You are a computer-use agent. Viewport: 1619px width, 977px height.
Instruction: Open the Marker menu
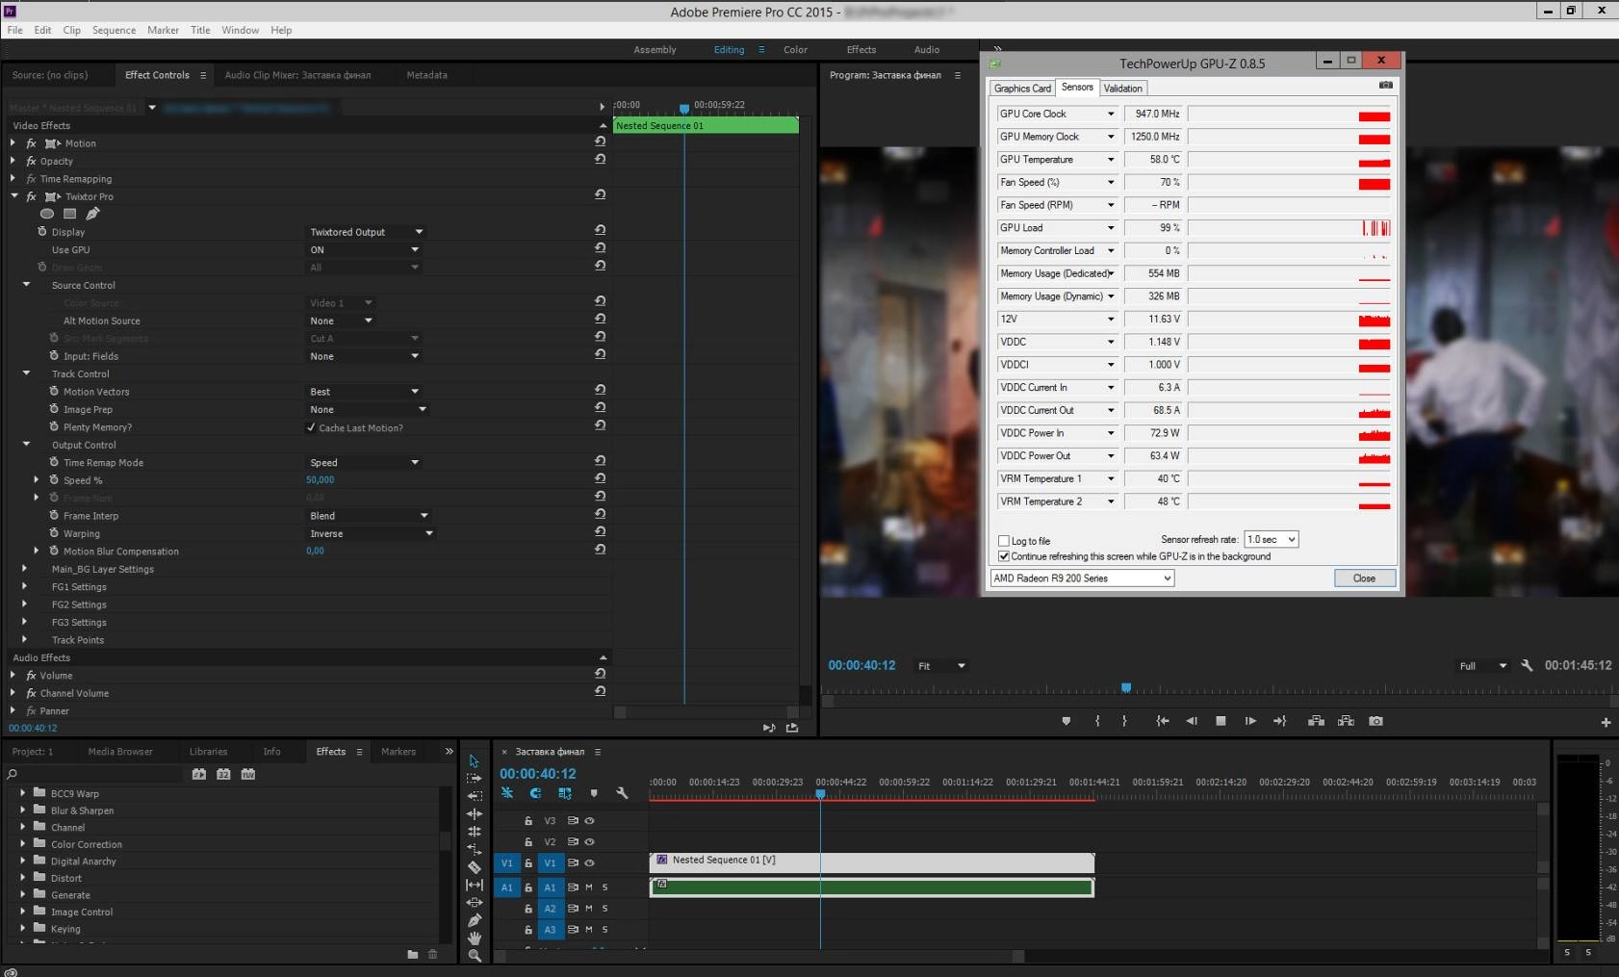coord(163,30)
